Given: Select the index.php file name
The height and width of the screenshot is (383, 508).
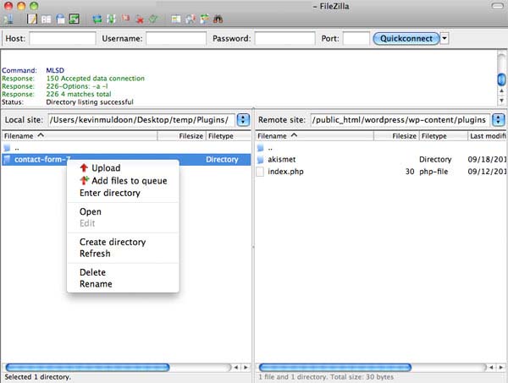Looking at the screenshot, I should tap(285, 172).
